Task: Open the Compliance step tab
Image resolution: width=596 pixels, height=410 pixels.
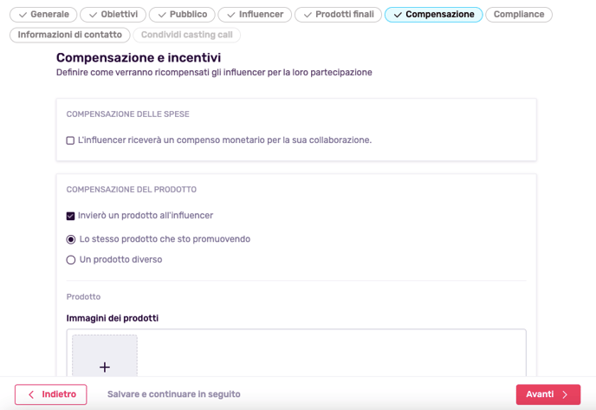Action: coord(519,15)
